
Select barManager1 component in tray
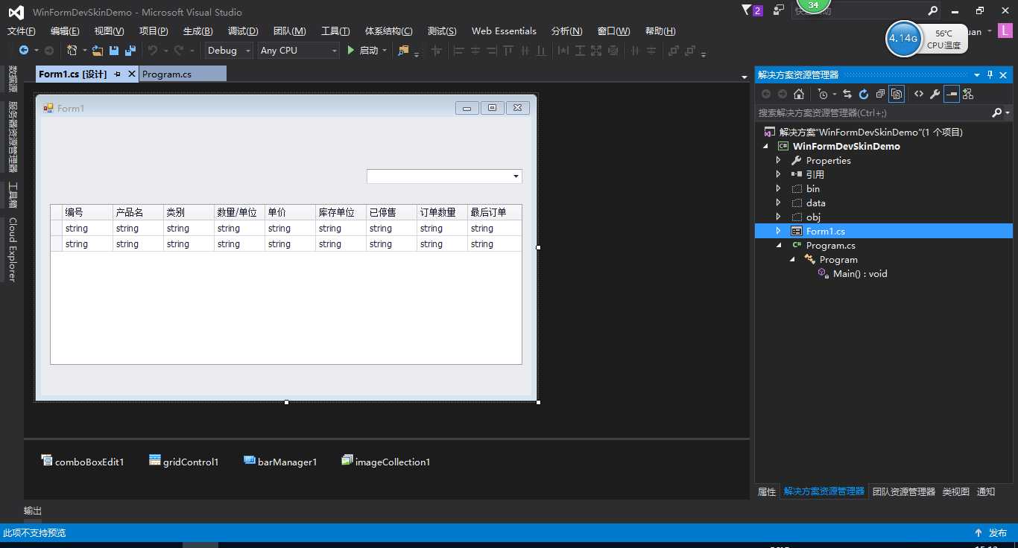280,462
